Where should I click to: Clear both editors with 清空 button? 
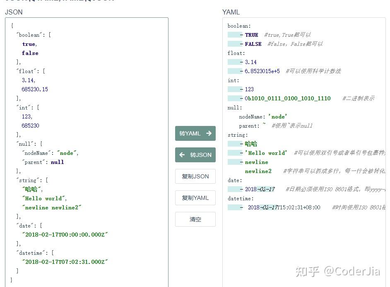(195, 219)
